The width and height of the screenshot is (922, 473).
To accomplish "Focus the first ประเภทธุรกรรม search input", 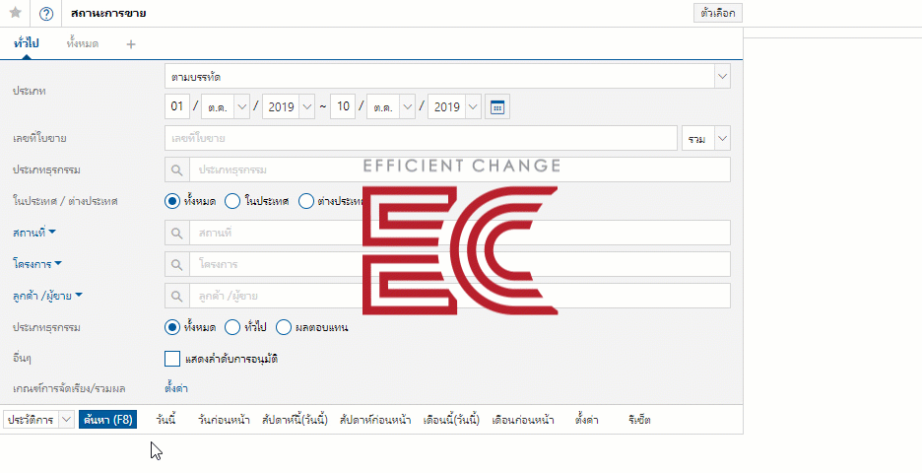I will (460, 169).
